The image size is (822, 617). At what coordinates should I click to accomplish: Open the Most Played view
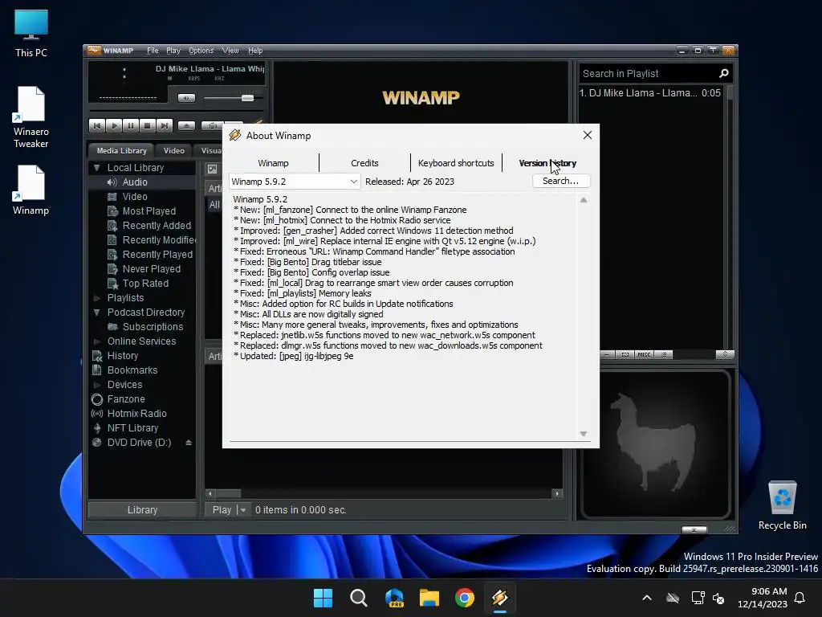point(149,211)
